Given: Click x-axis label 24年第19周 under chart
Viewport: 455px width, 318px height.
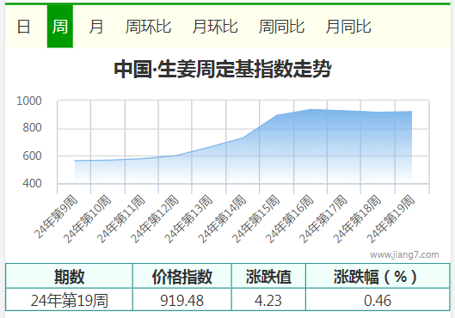Looking at the screenshot, I should [x=390, y=219].
